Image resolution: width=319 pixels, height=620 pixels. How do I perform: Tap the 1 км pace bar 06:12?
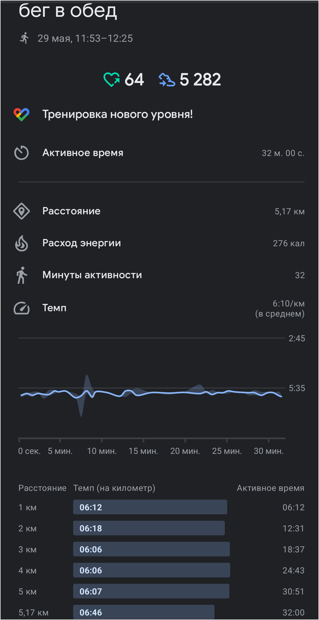click(x=150, y=507)
